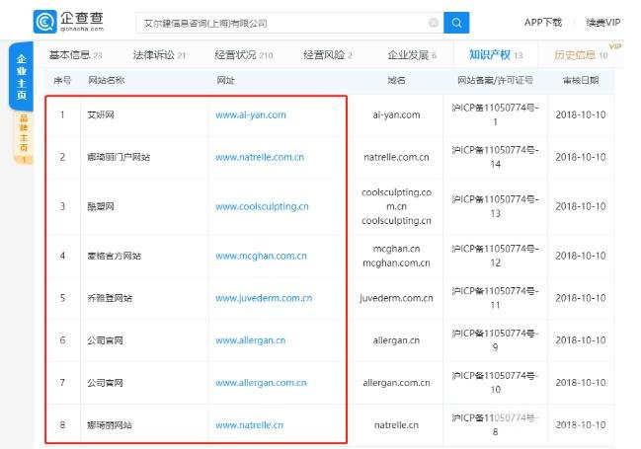The image size is (641, 449).
Task: Switch to the 企业发展 tab
Action: [412, 54]
